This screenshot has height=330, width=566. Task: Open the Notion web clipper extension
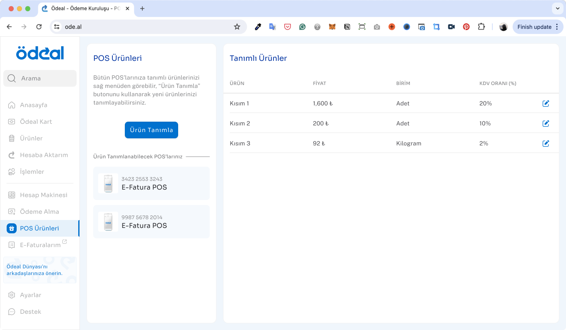tap(347, 27)
